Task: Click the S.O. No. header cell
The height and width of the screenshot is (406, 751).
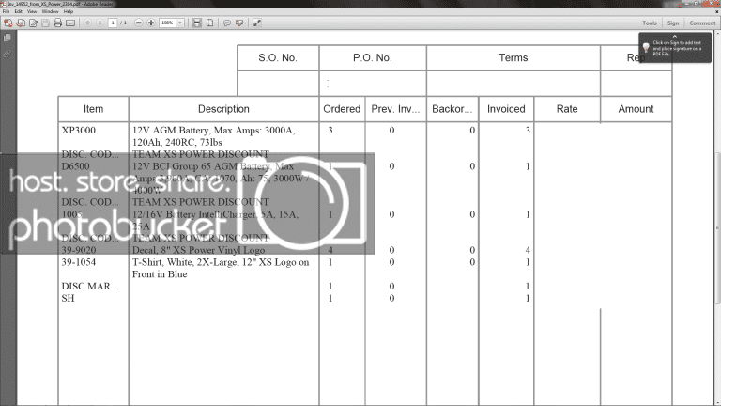Action: (x=278, y=57)
